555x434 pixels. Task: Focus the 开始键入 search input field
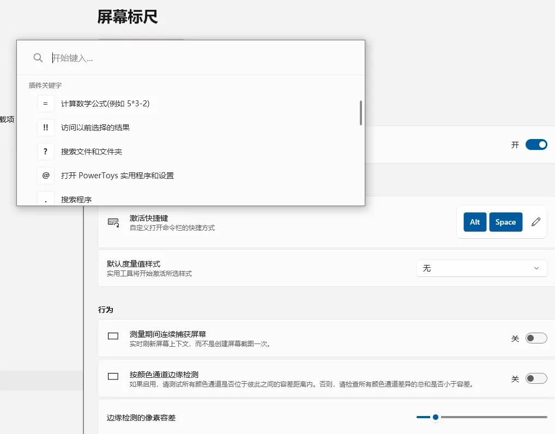click(206, 58)
